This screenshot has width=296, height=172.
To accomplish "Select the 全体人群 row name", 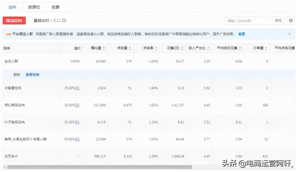I will pos(11,61).
